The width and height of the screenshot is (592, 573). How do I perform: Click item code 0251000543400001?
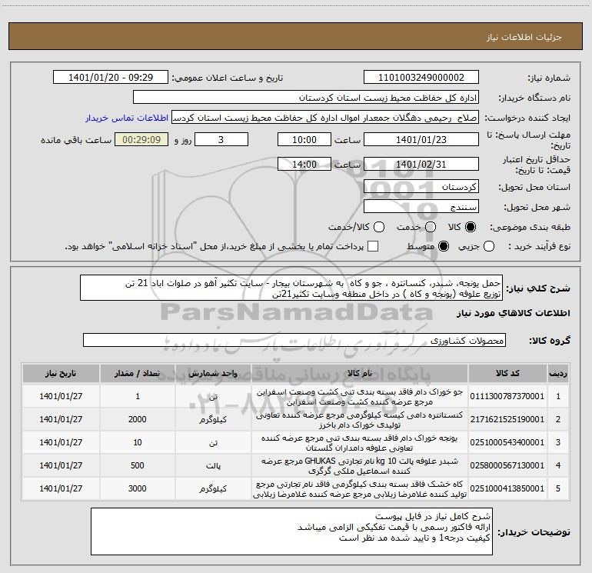click(x=507, y=442)
